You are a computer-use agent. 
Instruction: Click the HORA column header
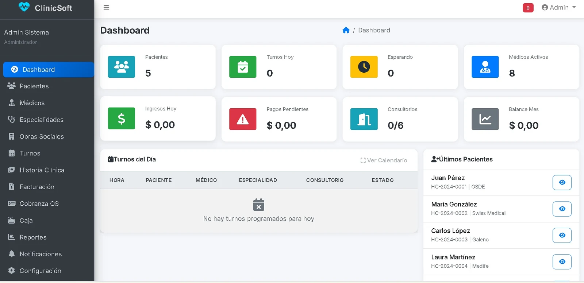[117, 180]
